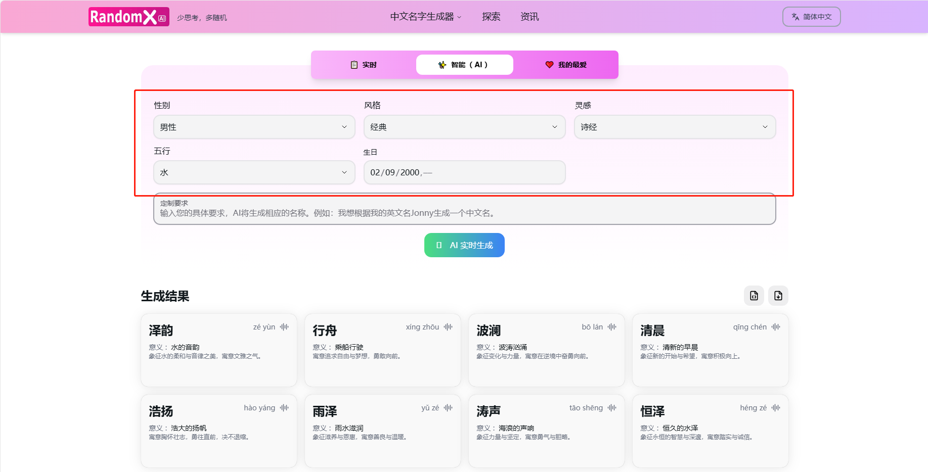Open the 性别 dropdown showing 男性
Viewport: 928px width, 472px height.
(254, 127)
